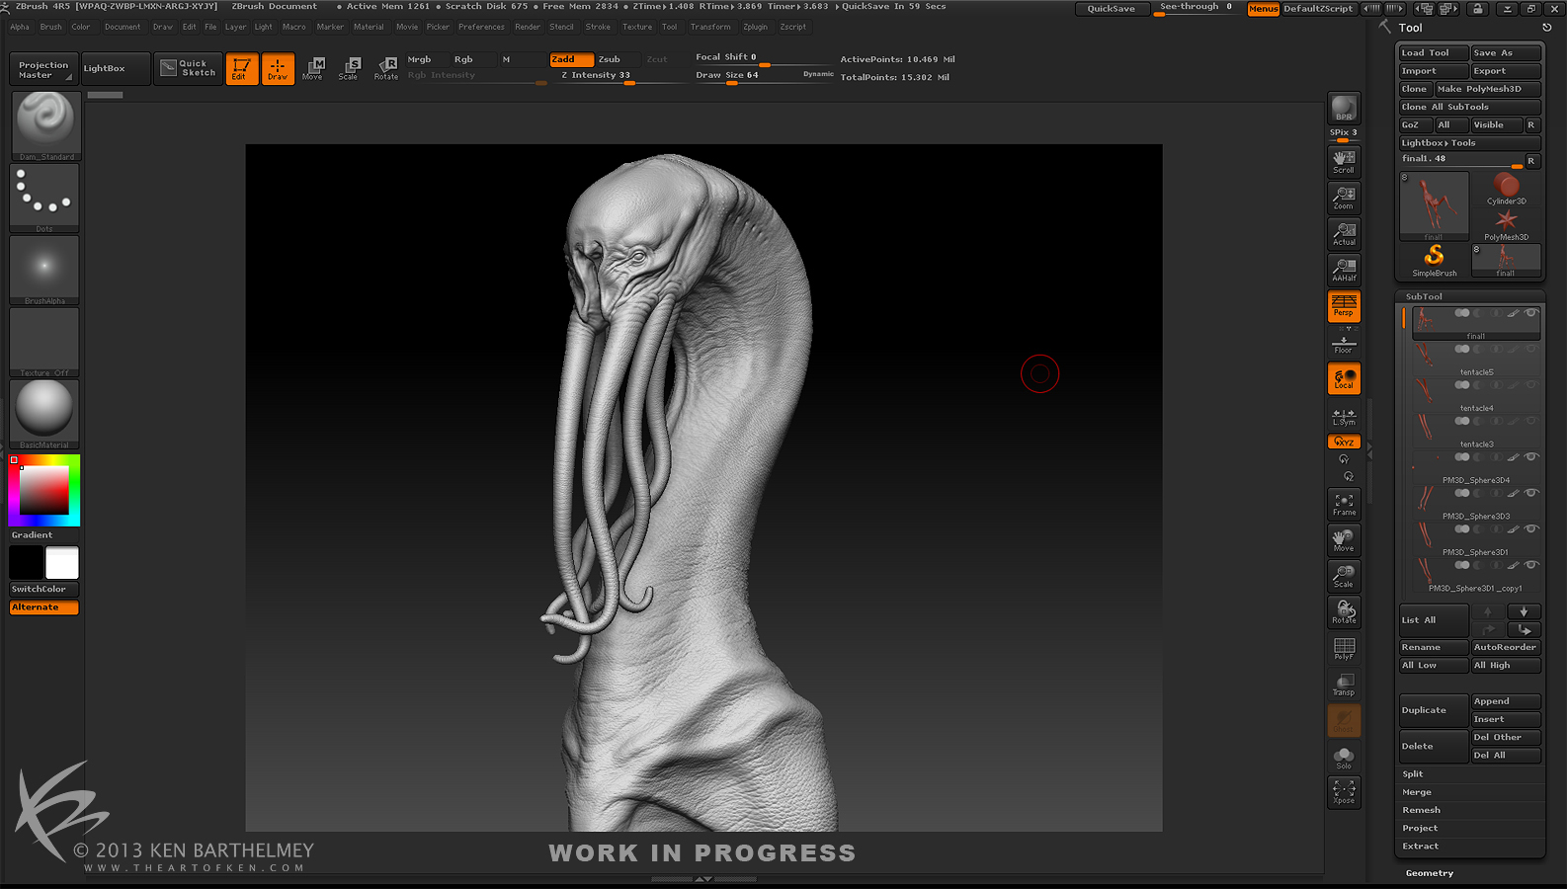This screenshot has width=1567, height=889.
Task: Open the BasicMaterial picker
Action: click(x=44, y=414)
